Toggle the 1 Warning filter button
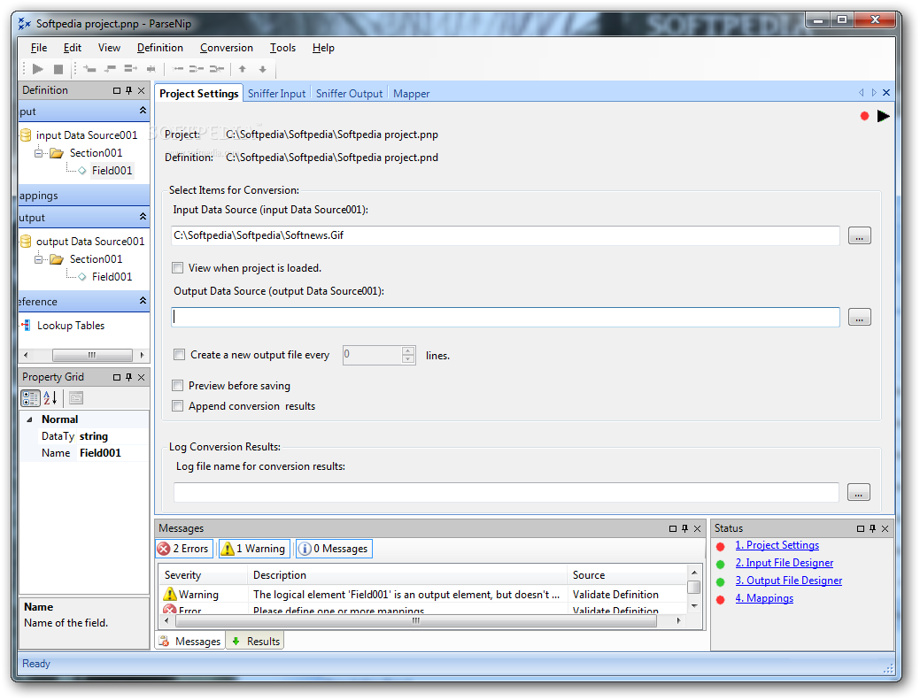The width and height of the screenshot is (920, 700). pyautogui.click(x=253, y=548)
